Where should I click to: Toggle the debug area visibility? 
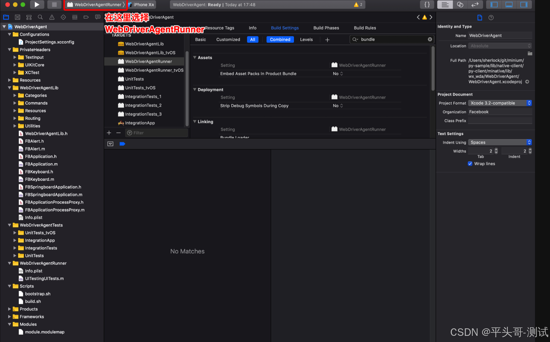509,4
